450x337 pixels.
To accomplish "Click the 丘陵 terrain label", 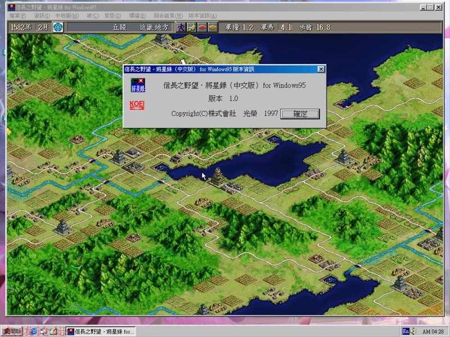I will tap(120, 28).
